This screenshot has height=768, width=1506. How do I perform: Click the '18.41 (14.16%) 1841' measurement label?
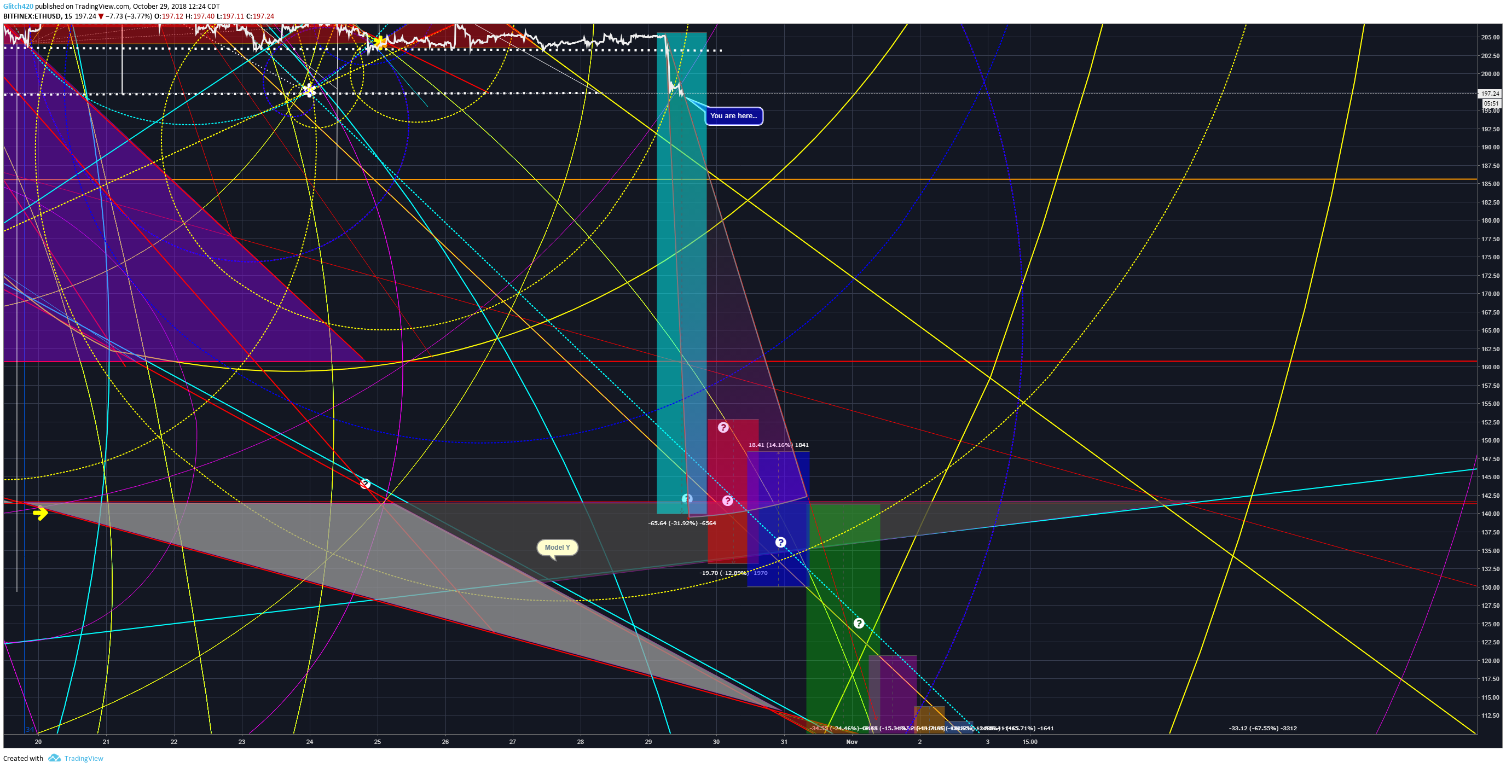[778, 445]
